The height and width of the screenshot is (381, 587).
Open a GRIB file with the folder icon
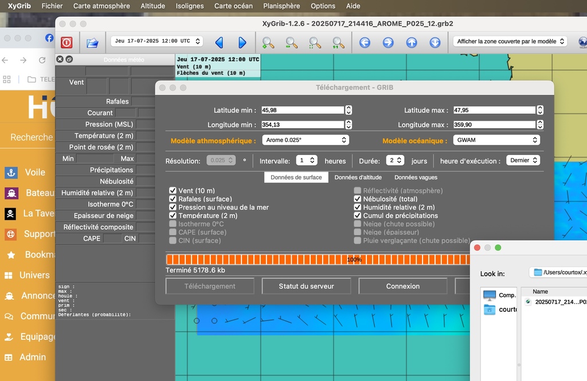point(92,42)
